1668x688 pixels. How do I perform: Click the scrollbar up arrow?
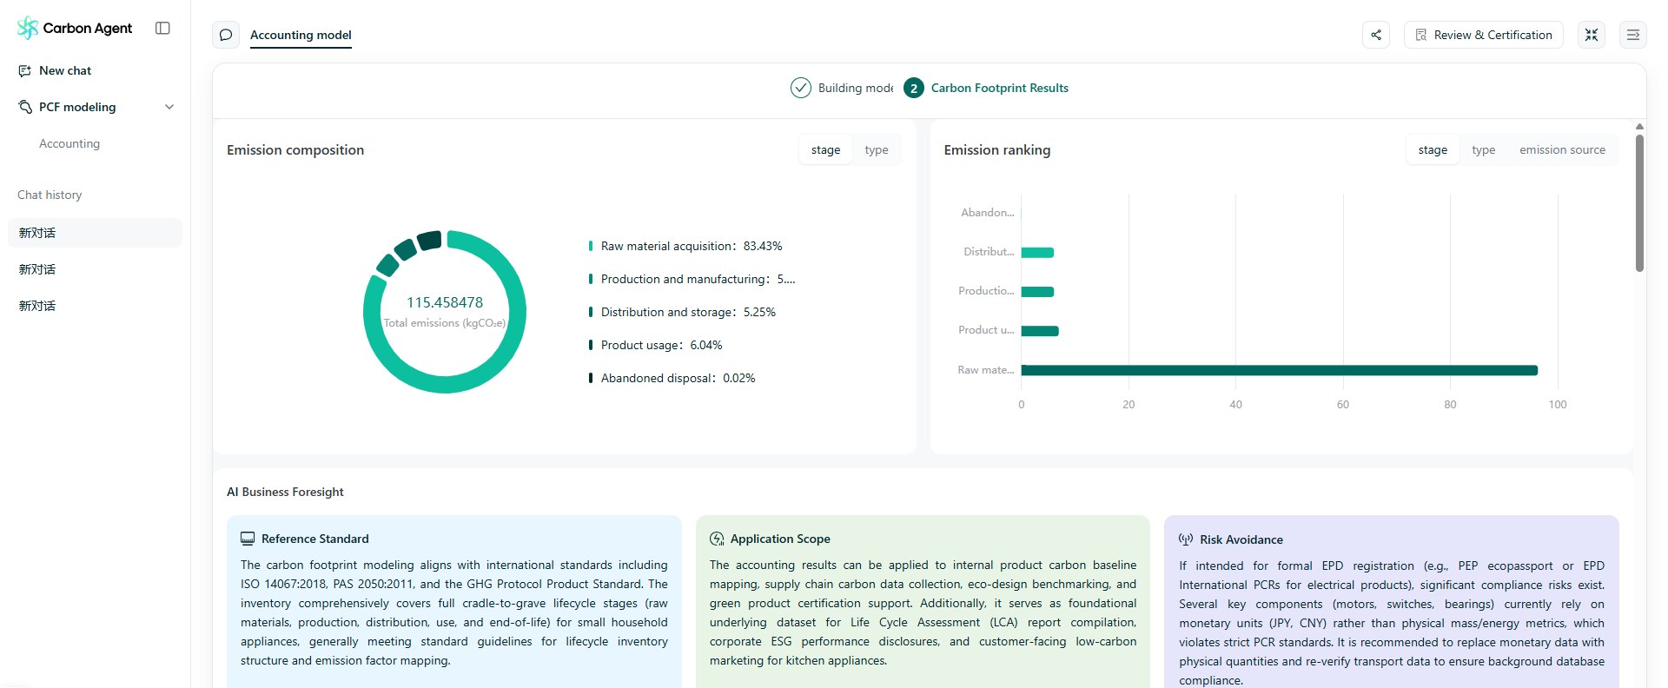pyautogui.click(x=1639, y=127)
